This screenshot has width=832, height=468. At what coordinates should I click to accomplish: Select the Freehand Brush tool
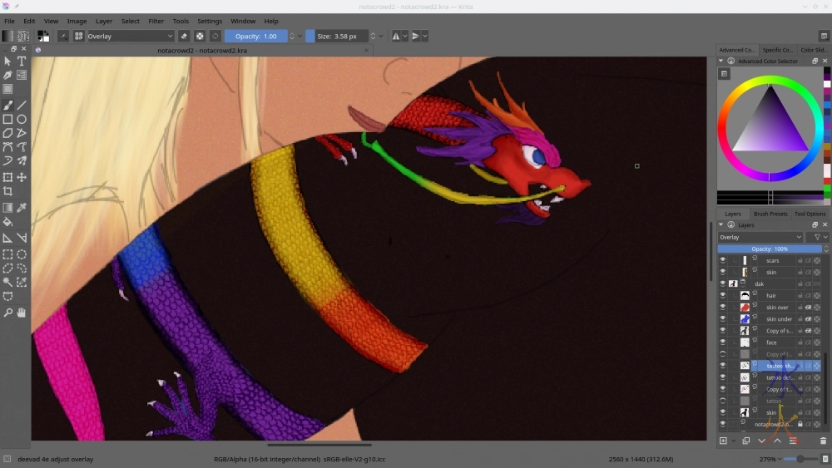[7, 105]
